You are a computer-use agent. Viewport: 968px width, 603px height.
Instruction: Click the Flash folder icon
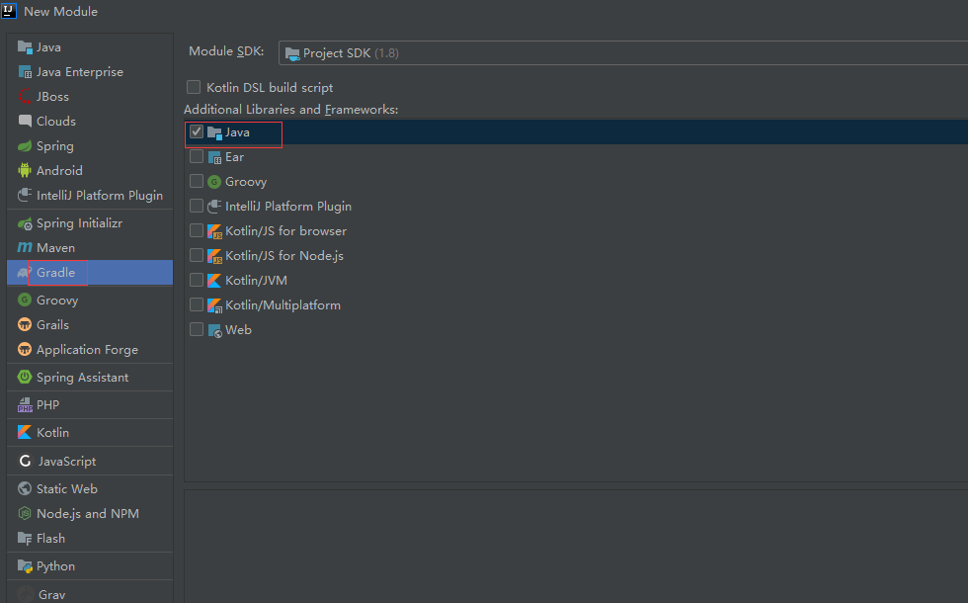coord(25,538)
